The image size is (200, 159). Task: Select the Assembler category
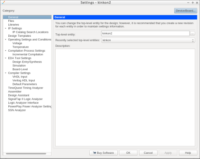pos(15,92)
